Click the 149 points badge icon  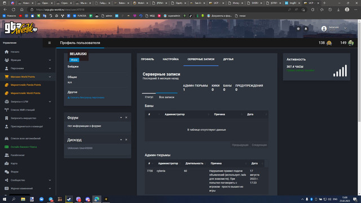[x=351, y=43]
